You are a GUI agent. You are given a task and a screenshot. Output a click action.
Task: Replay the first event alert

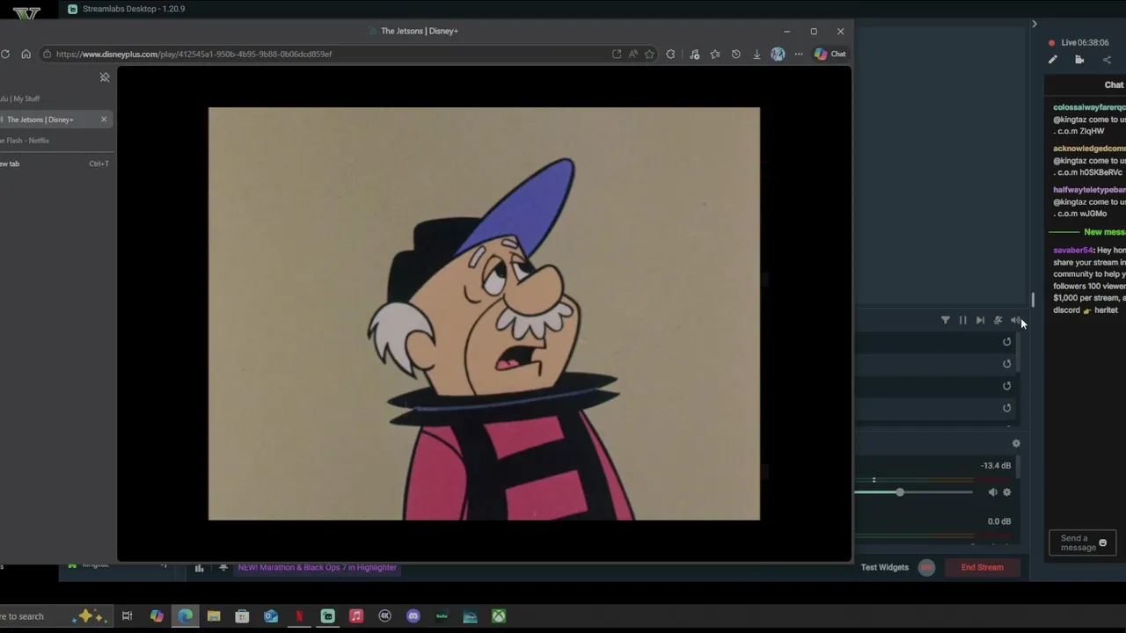(x=1007, y=342)
